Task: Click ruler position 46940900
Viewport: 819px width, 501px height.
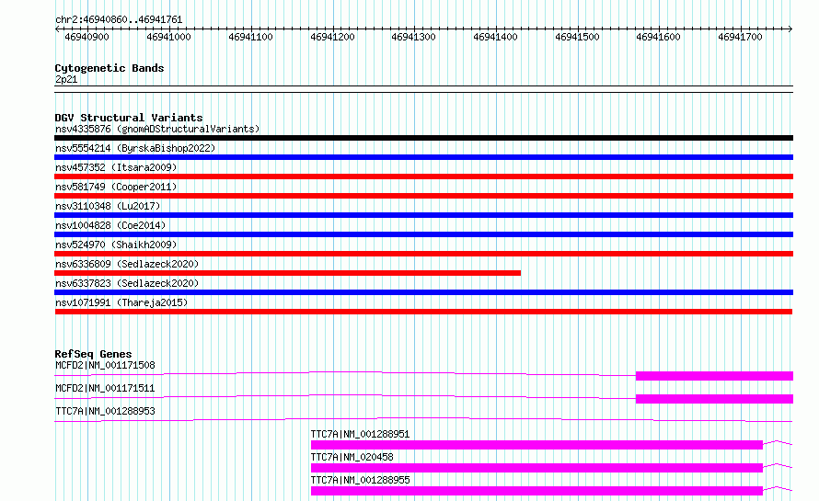Action: [87, 37]
